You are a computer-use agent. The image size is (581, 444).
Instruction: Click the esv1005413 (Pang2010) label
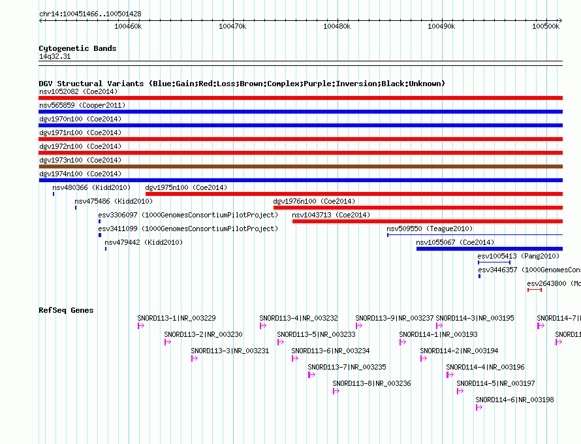[x=518, y=256]
